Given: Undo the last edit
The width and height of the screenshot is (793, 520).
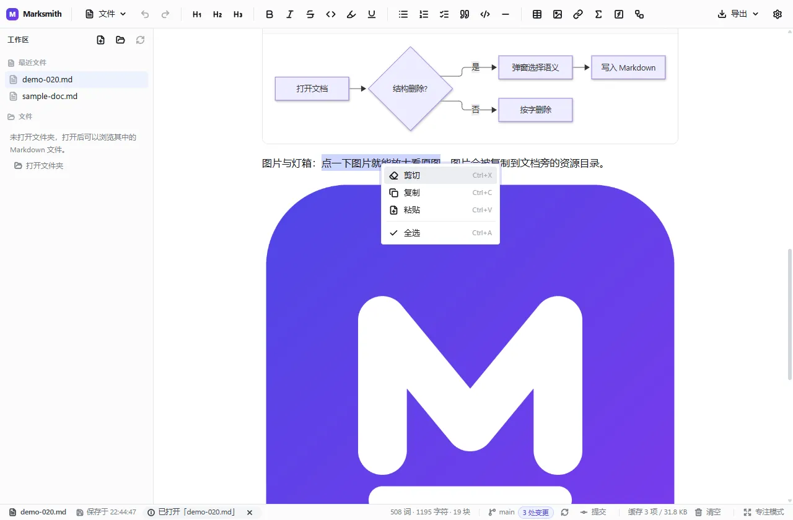Looking at the screenshot, I should (x=145, y=14).
